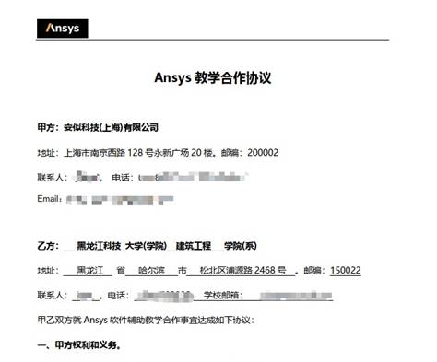Click the Ansys logo in the header
The width and height of the screenshot is (437, 362).
(x=63, y=29)
